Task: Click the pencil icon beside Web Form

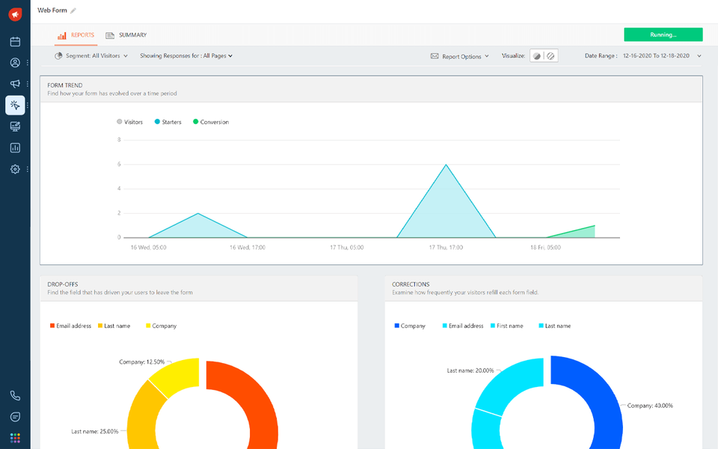Action: coord(73,10)
